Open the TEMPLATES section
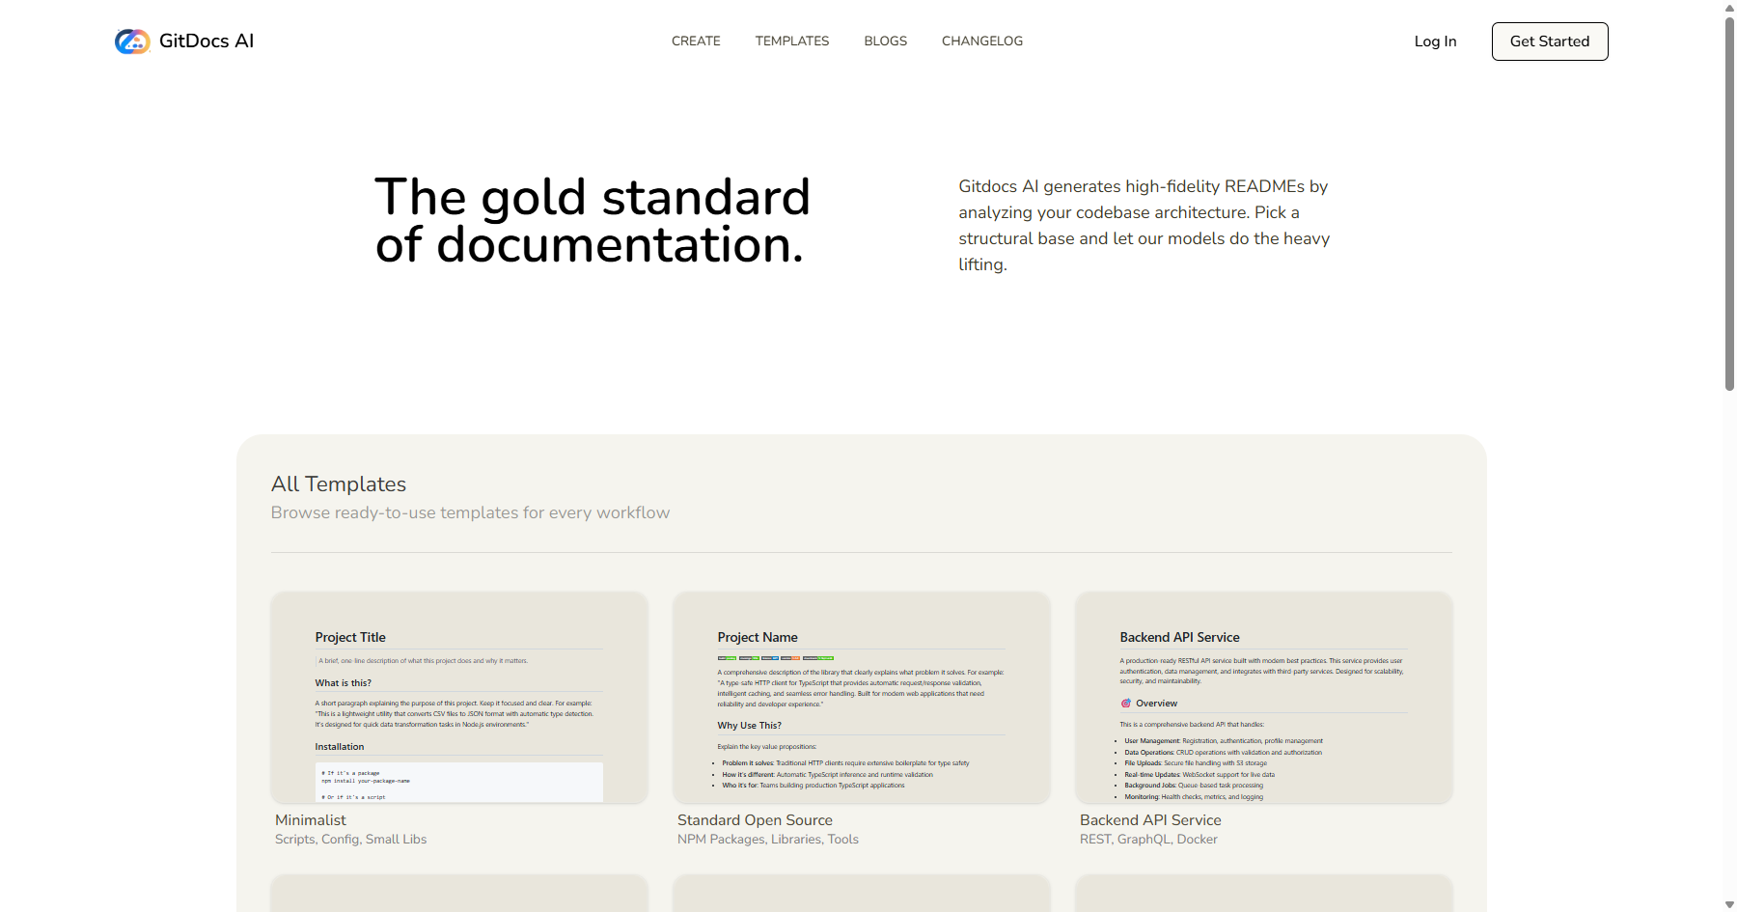Screen dimensions: 1737x912 791,41
